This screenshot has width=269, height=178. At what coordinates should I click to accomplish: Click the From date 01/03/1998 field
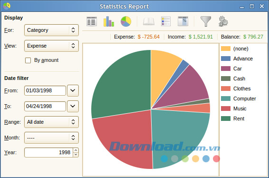tap(45, 90)
